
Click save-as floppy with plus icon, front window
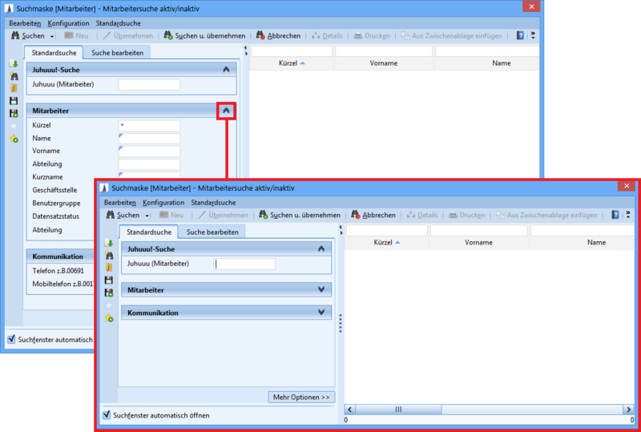pos(109,293)
